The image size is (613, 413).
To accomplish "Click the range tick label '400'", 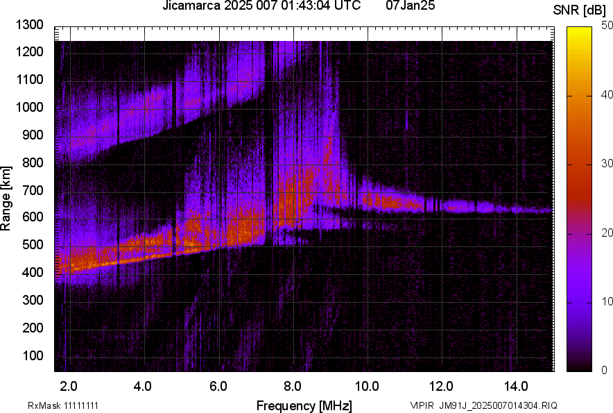I will [33, 272].
